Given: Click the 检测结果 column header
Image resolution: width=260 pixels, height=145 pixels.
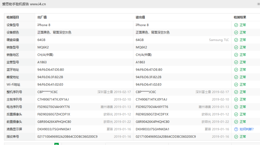Looking at the screenshot, I should 240,17.
